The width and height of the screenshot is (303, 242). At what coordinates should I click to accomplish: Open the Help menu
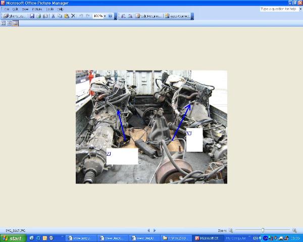(60, 9)
